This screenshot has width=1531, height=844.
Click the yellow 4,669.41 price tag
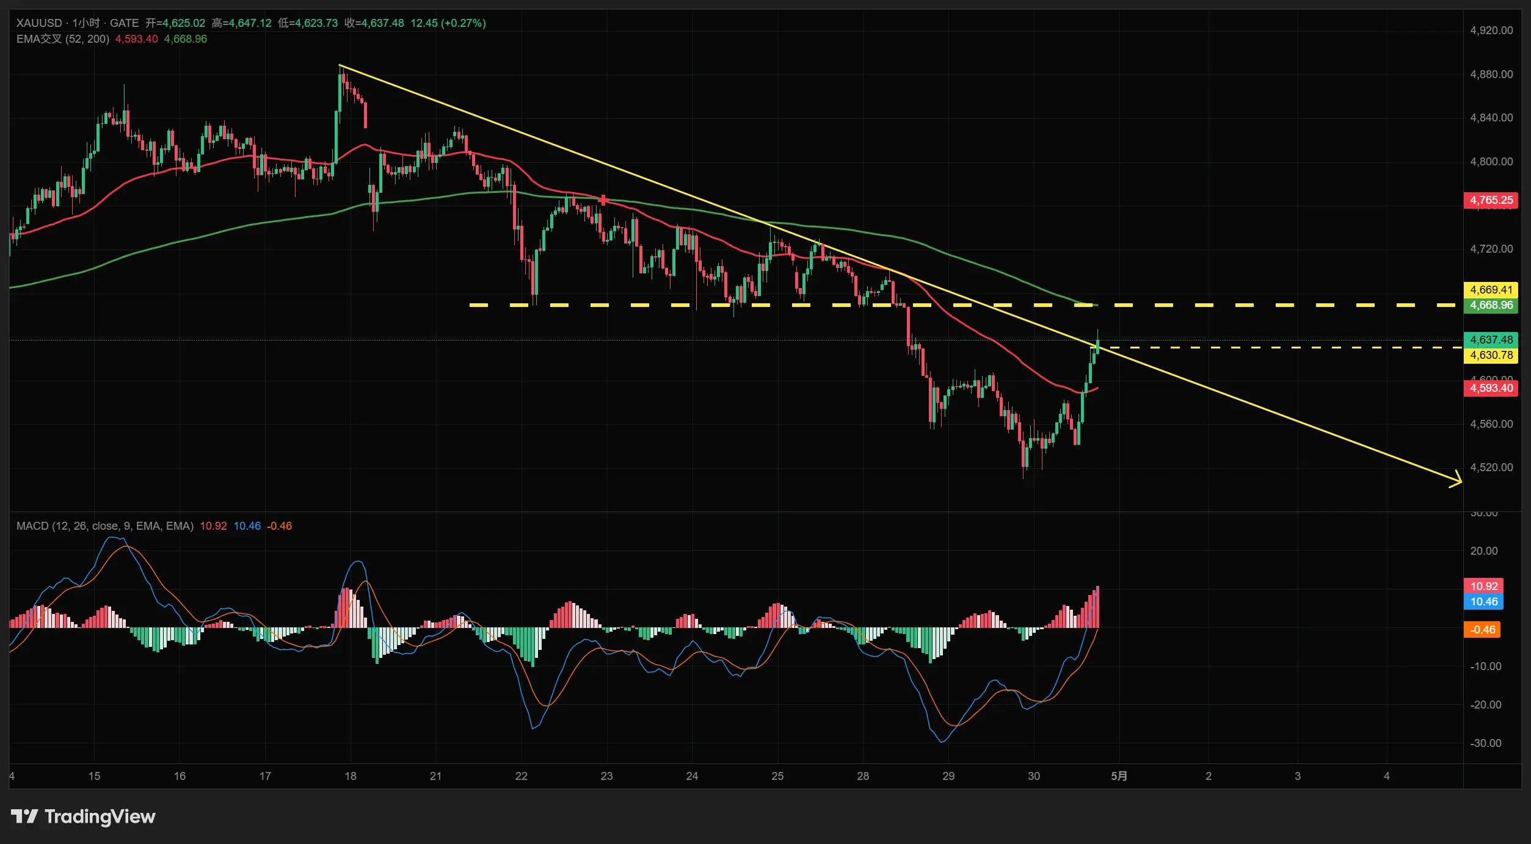tap(1491, 290)
